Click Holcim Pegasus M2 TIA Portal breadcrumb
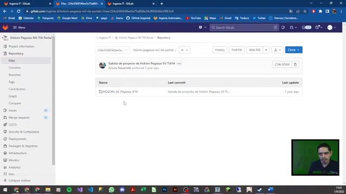Screen dimensions: 346x194 tap(136, 38)
